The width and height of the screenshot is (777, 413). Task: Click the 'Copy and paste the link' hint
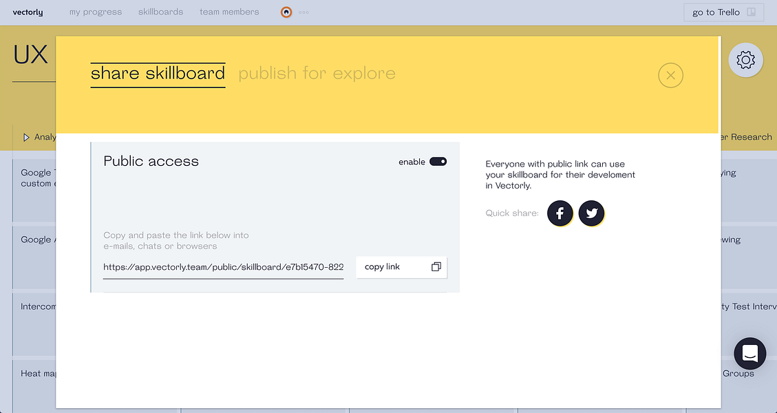176,240
